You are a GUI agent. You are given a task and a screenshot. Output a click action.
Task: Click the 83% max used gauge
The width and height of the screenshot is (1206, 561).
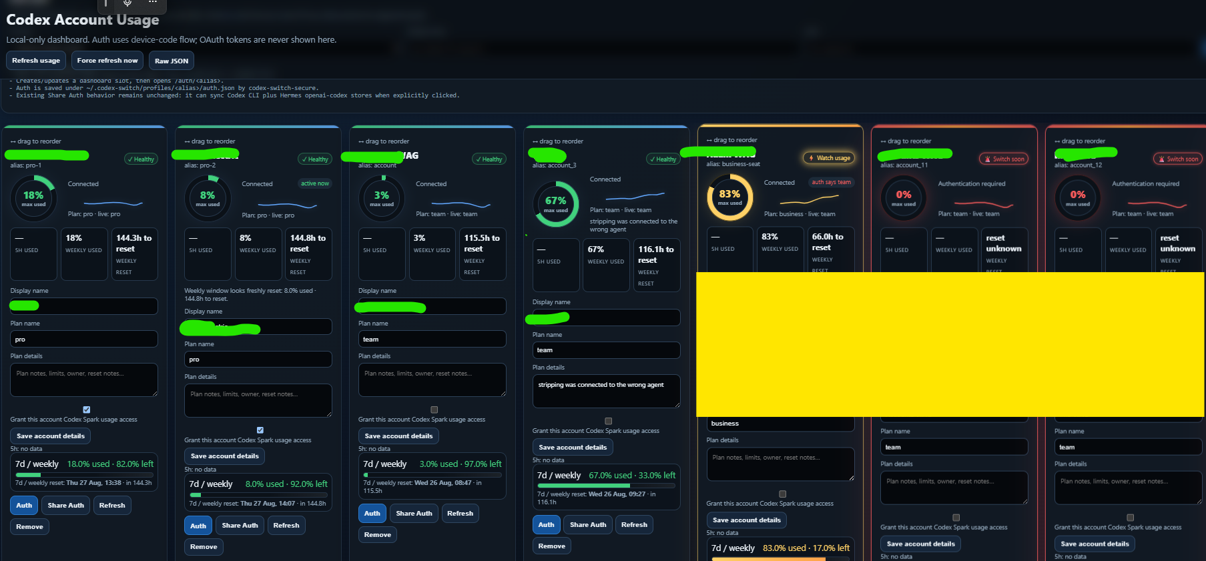pos(729,197)
